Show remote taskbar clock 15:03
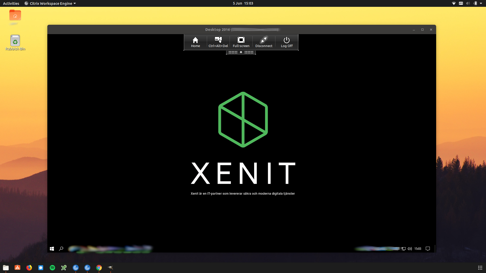This screenshot has height=273, width=486. click(x=418, y=249)
